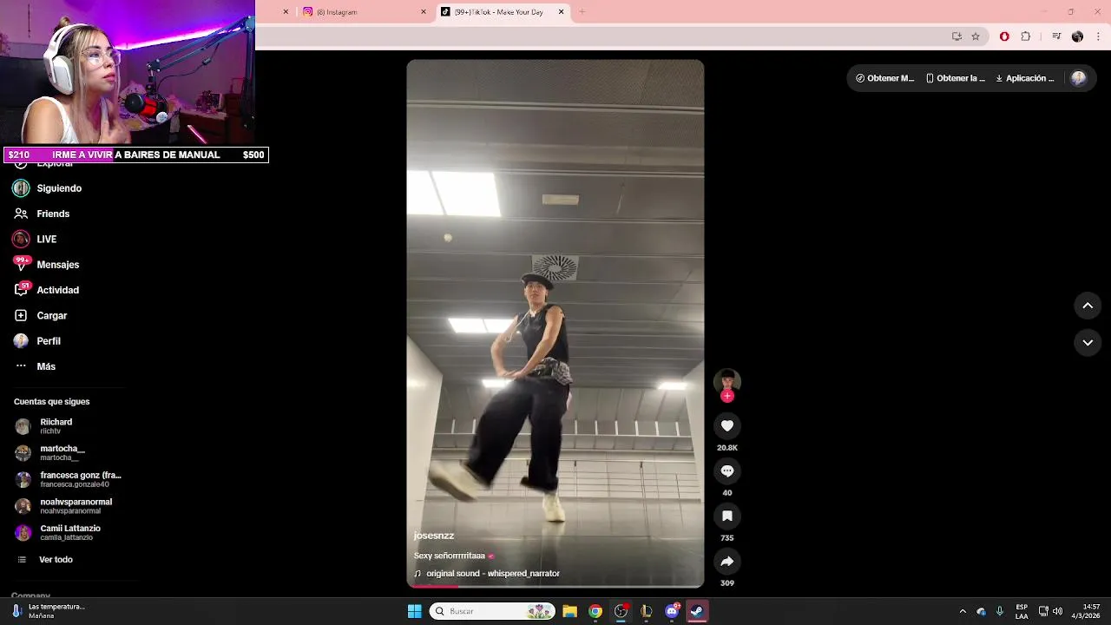Click the Cargar plus-square icon
Viewport: 1111px width, 625px height.
pyautogui.click(x=21, y=315)
